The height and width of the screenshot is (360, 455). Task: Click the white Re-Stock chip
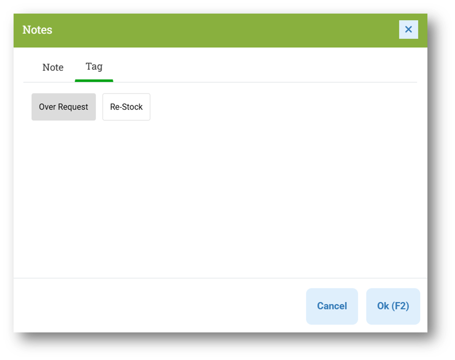click(126, 107)
